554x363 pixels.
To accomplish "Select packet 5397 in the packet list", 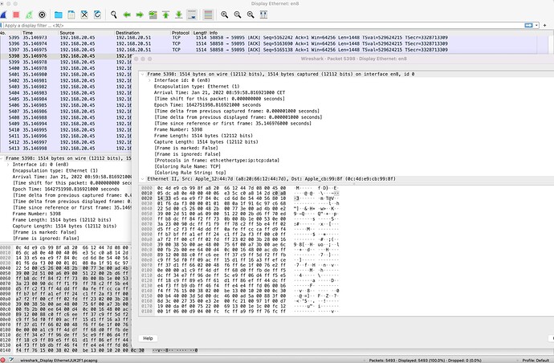I will tap(268, 50).
